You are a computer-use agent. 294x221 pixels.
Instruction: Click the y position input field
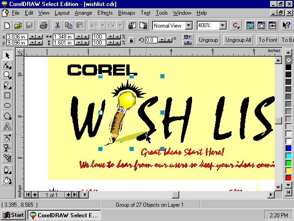pyautogui.click(x=17, y=43)
